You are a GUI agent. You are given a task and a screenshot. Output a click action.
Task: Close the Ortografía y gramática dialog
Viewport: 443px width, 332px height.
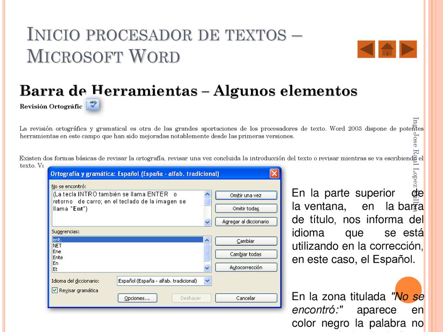(274, 173)
